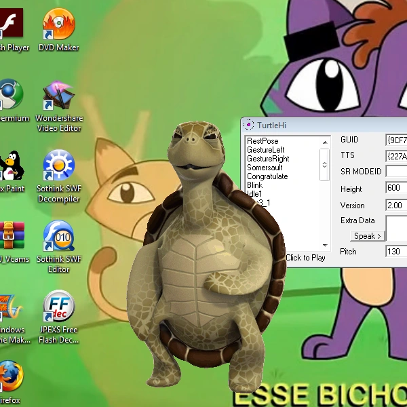The height and width of the screenshot is (407, 407).
Task: Select Congratulate animation in list
Action: point(267,176)
